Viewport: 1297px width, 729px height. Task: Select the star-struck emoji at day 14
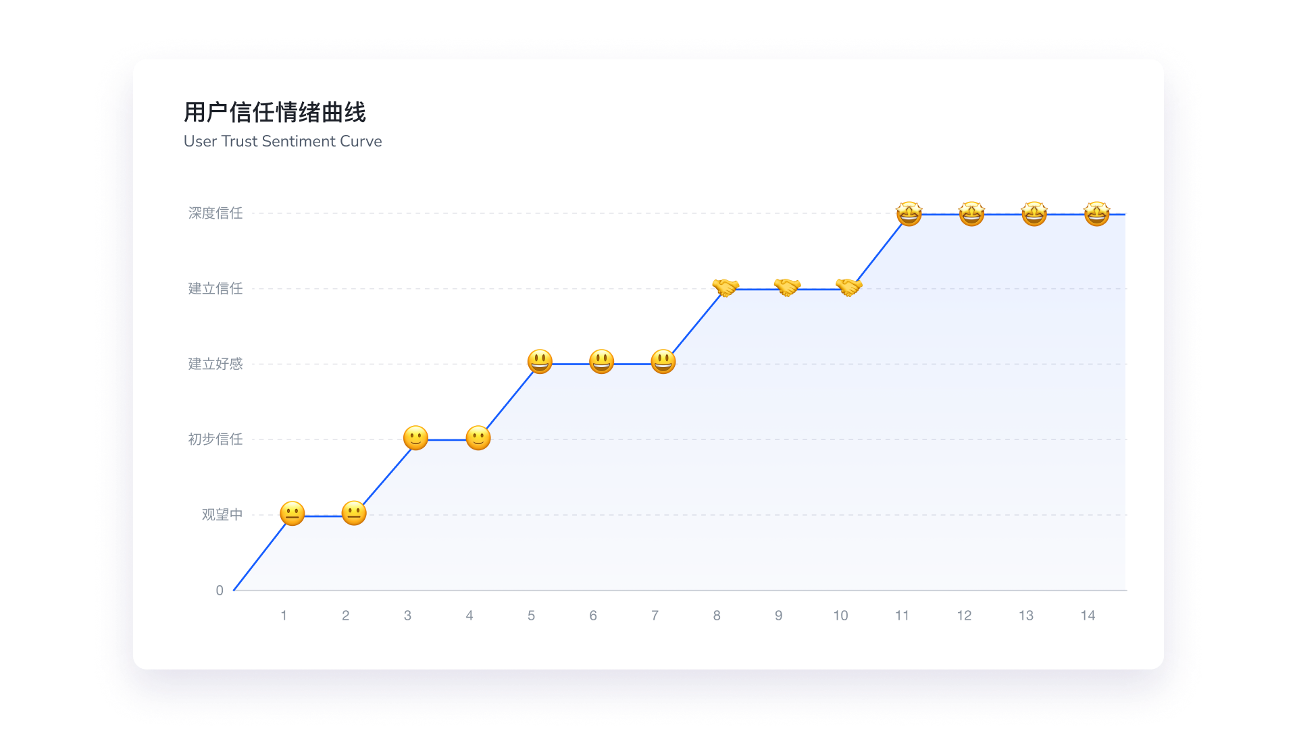tap(1094, 213)
